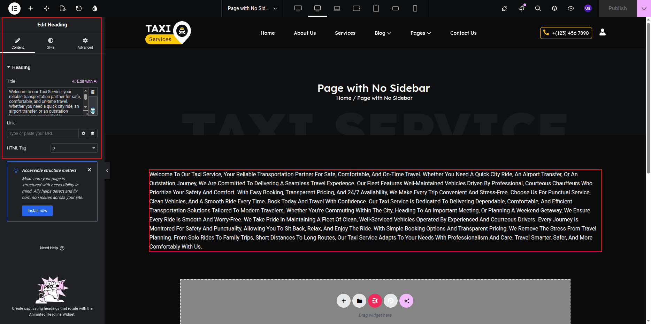Select the tablet landscape preview icon
This screenshot has width=651, height=324.
pyautogui.click(x=357, y=8)
